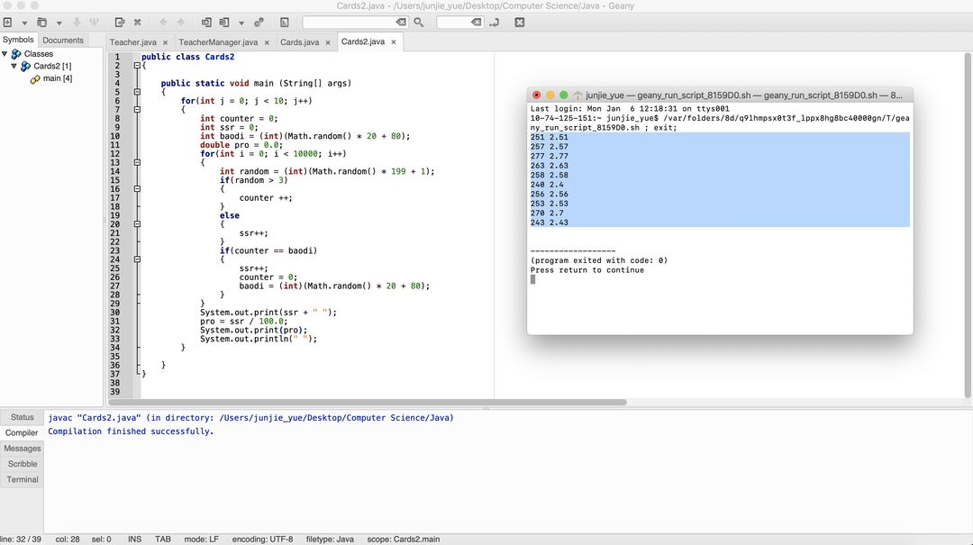Open the Terminal tab in message panel
The height and width of the screenshot is (545, 973).
22,479
